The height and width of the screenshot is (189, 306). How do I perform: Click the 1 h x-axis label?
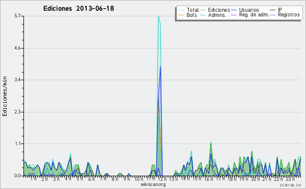(x=33, y=179)
